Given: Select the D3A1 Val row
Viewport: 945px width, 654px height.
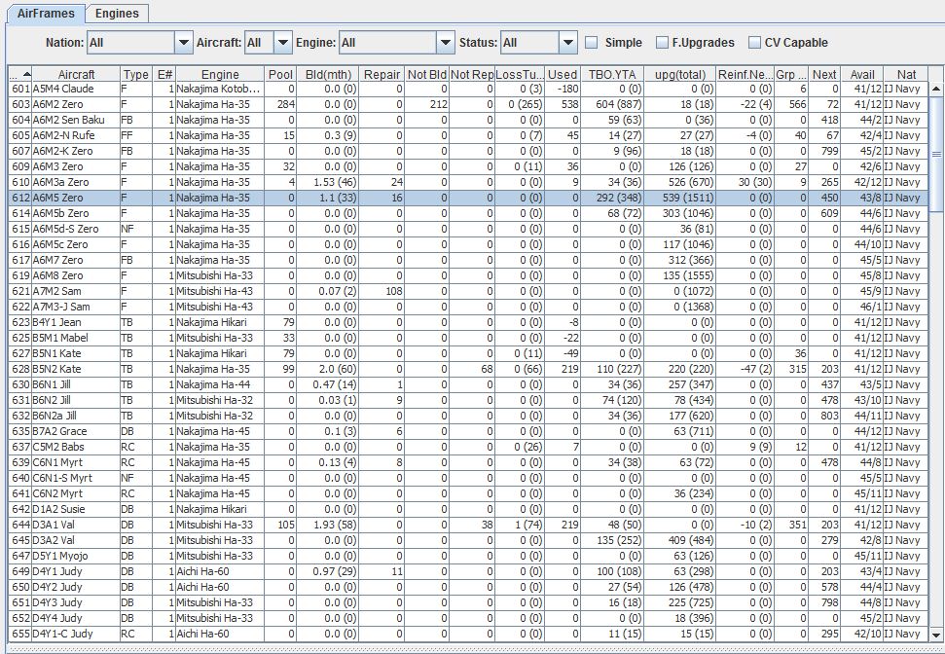Looking at the screenshot, I should coord(468,525).
